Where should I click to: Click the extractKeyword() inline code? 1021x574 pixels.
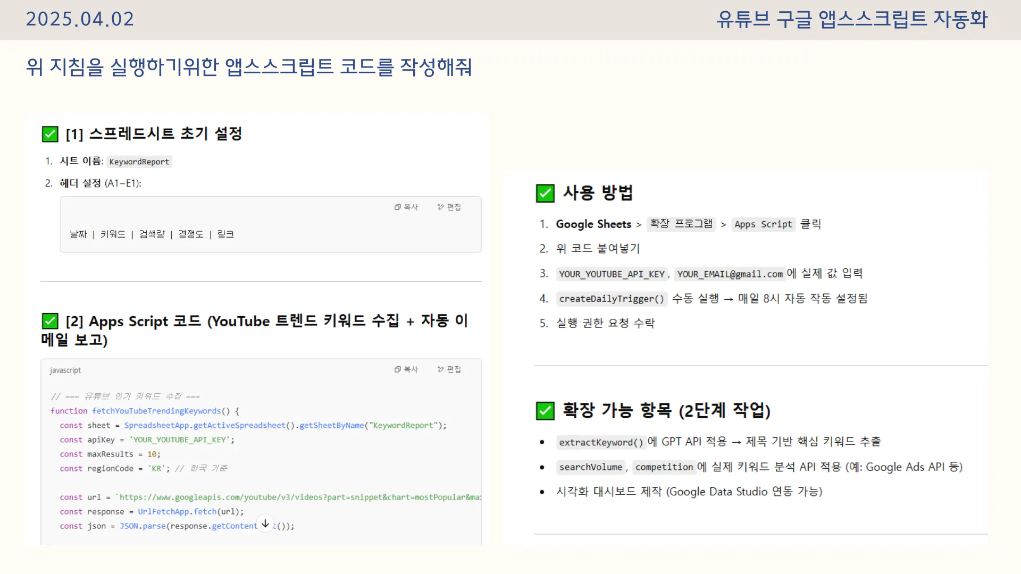pos(601,442)
